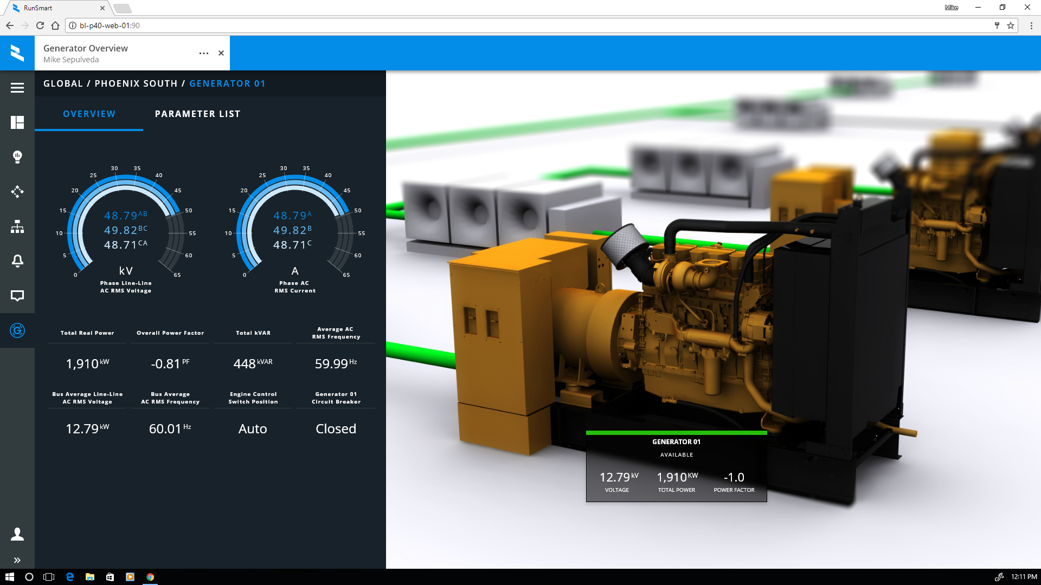Image resolution: width=1041 pixels, height=585 pixels.
Task: Navigate to PHOENIX SOUTH breadcrumb
Action: click(136, 83)
